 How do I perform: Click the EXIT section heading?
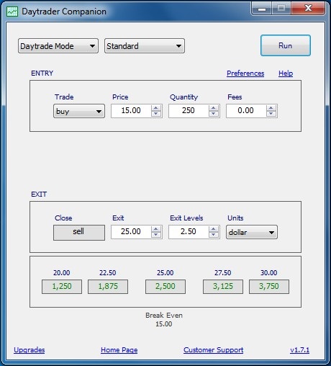pyautogui.click(x=39, y=194)
